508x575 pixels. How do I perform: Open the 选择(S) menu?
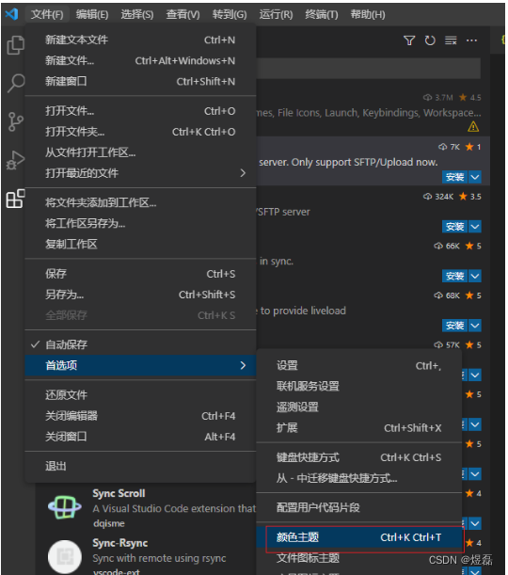[x=137, y=14]
